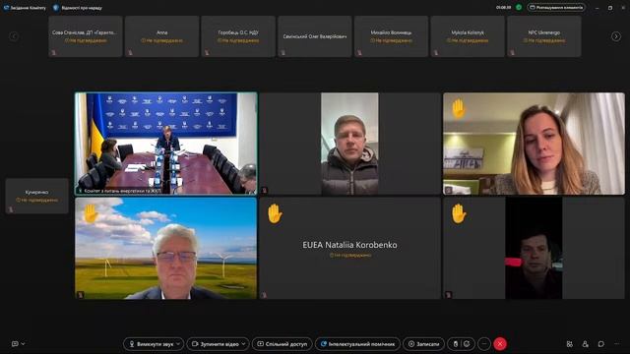Click muted mic icon on Anna tile
Viewport: 630px width, 354px height.
coord(130,52)
